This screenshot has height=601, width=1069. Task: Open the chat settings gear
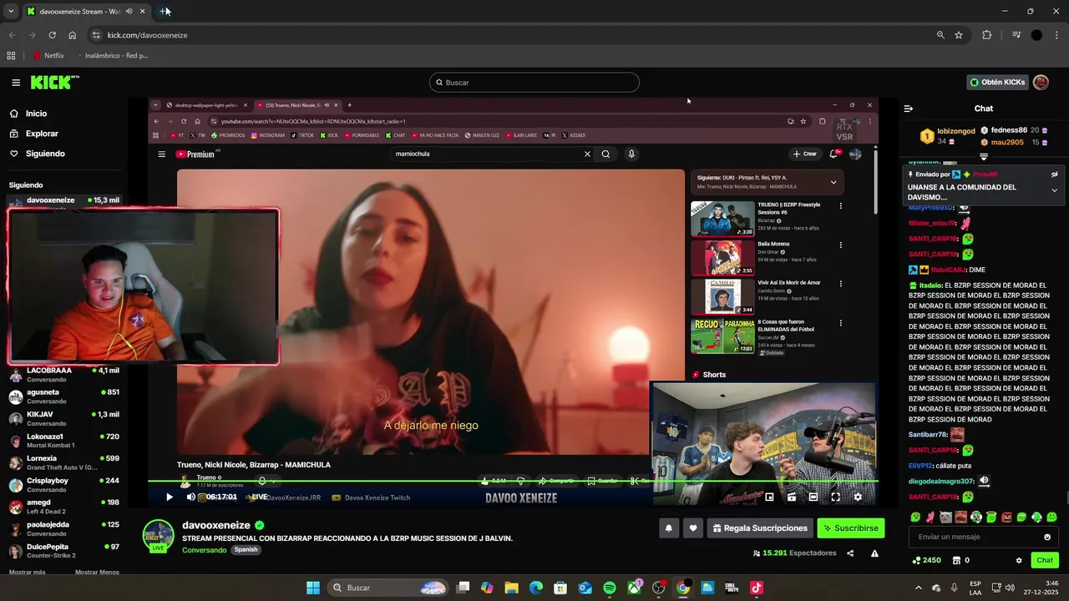1019,560
